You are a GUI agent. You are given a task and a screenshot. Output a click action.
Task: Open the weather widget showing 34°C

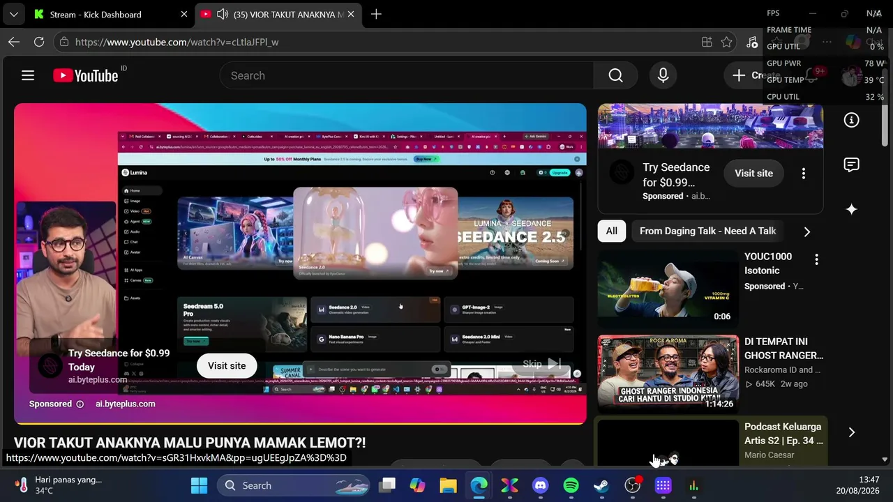(x=59, y=485)
